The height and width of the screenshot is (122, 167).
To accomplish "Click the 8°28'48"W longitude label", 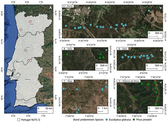I will [x=65, y=40].
